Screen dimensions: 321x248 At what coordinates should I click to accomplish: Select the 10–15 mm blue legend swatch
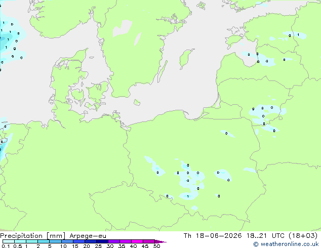(67, 241)
